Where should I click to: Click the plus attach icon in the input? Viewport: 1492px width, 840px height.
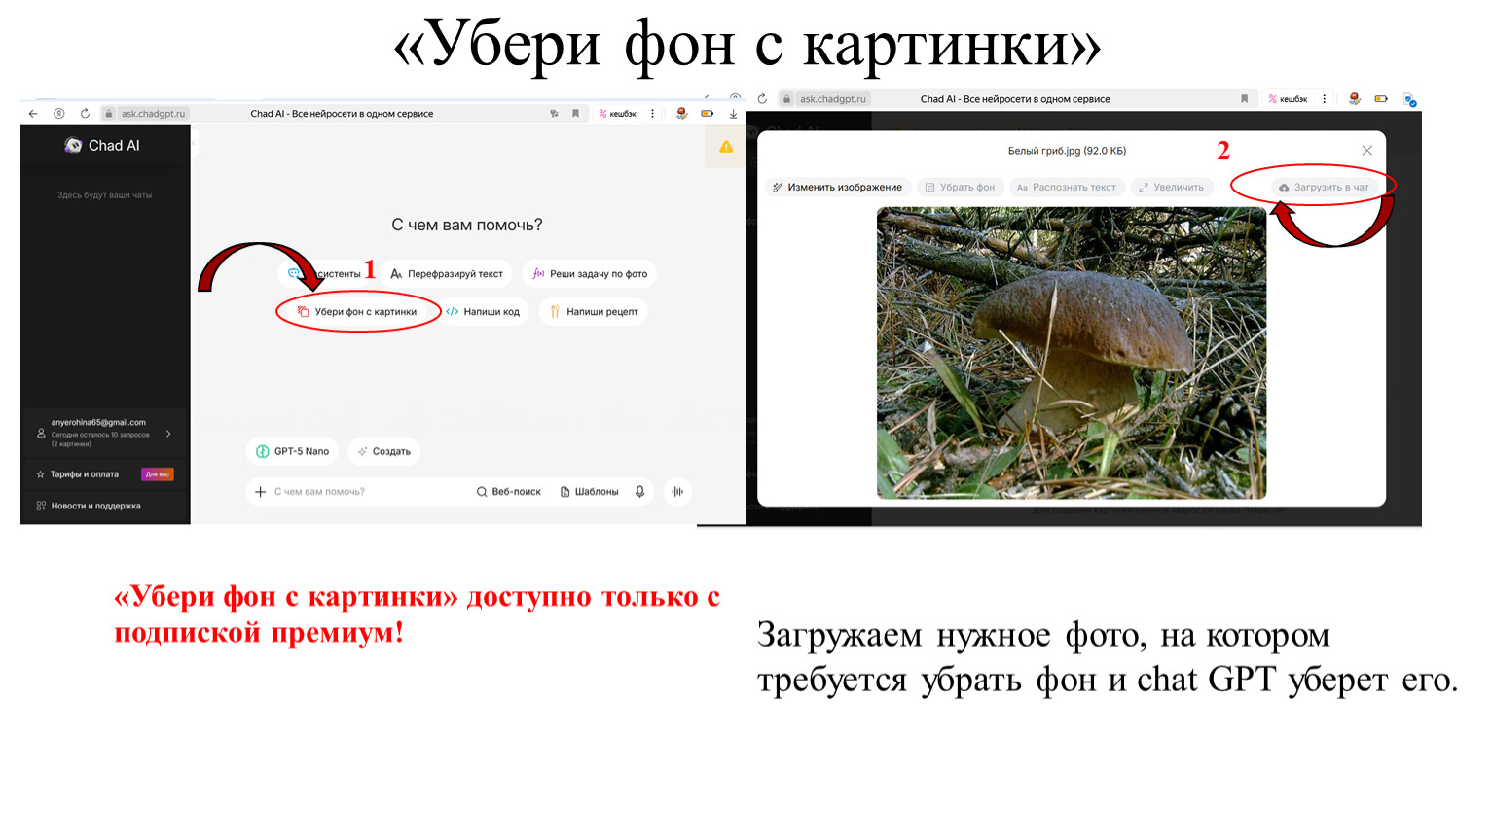pos(260,492)
